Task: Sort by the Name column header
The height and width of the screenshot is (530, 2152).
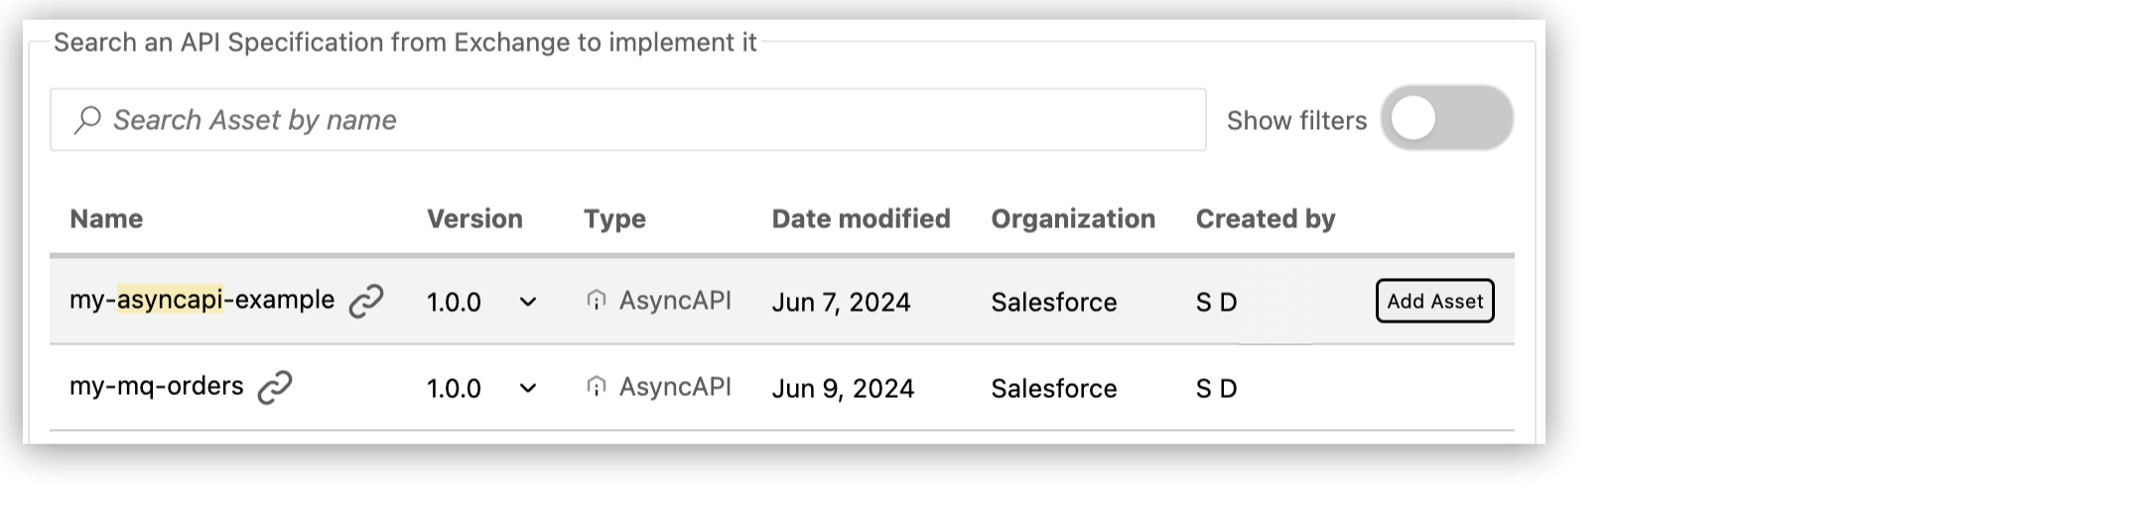Action: [106, 218]
